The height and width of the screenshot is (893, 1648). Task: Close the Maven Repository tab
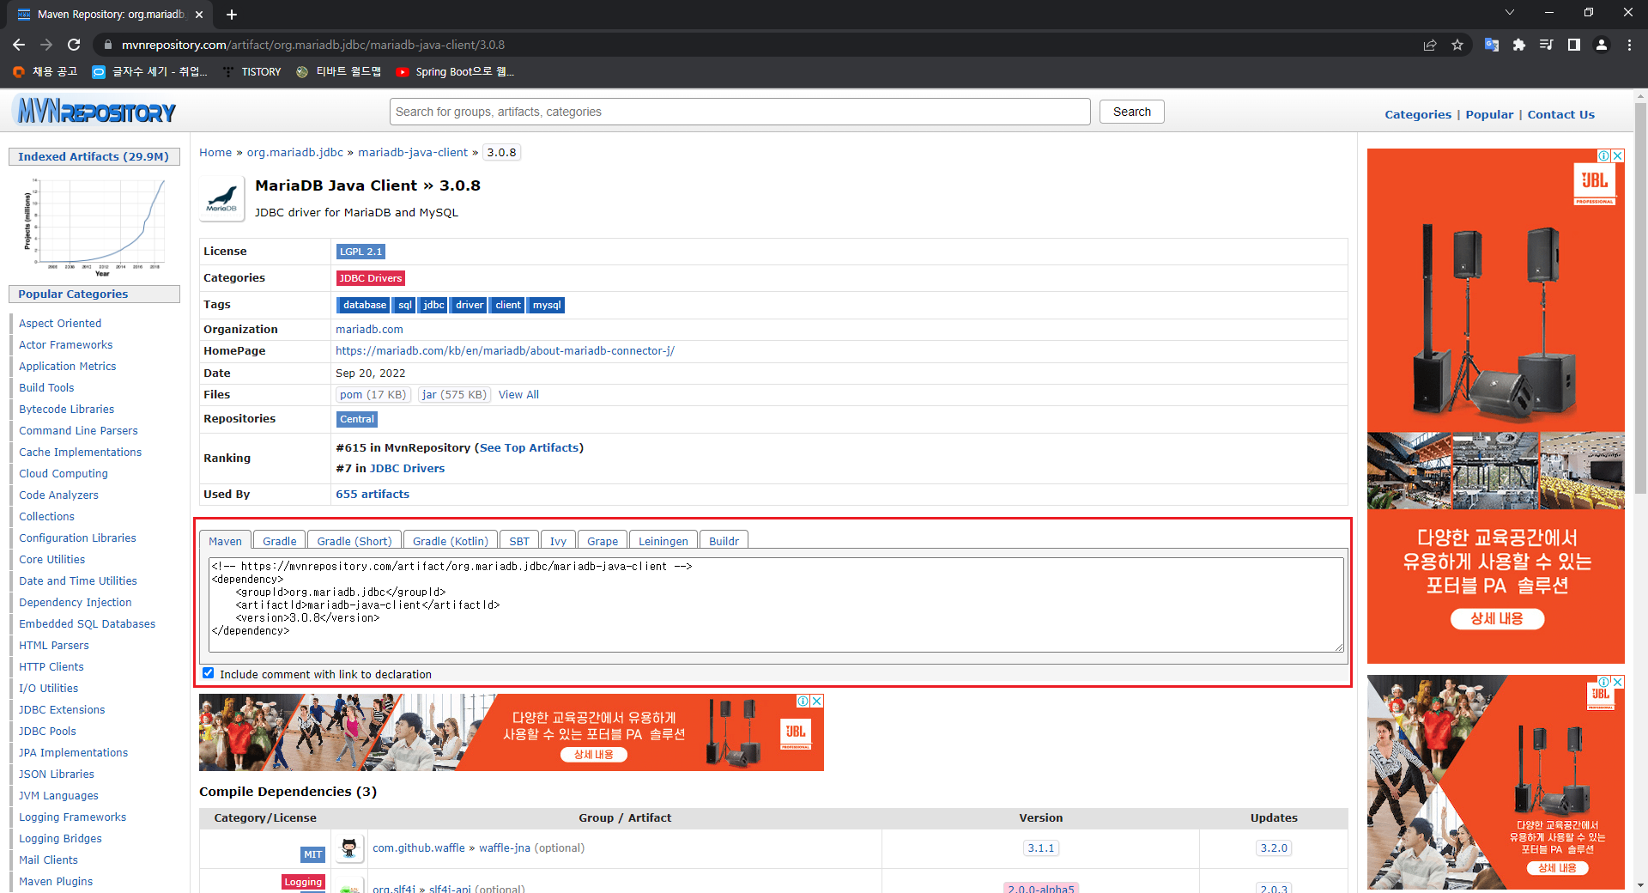[199, 15]
